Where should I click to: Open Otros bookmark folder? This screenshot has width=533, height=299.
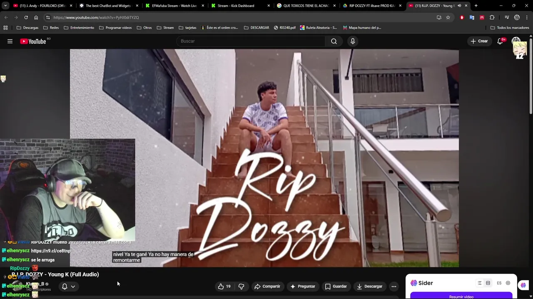[144, 28]
